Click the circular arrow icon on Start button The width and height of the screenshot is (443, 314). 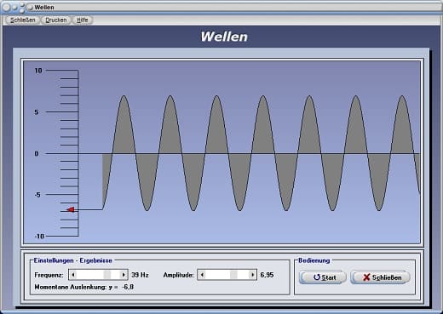(317, 277)
